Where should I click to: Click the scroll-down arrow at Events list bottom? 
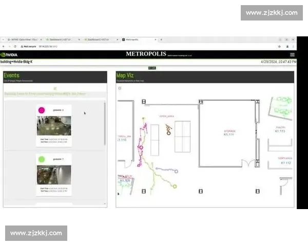pyautogui.click(x=105, y=204)
